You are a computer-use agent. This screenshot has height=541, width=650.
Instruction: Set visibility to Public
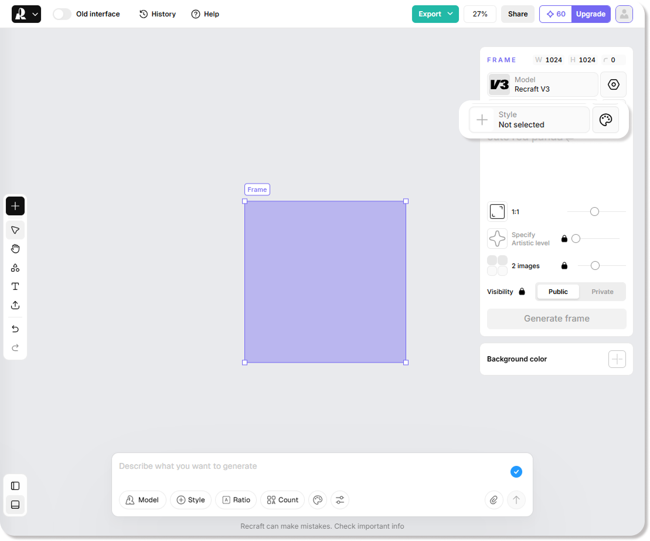(x=558, y=292)
